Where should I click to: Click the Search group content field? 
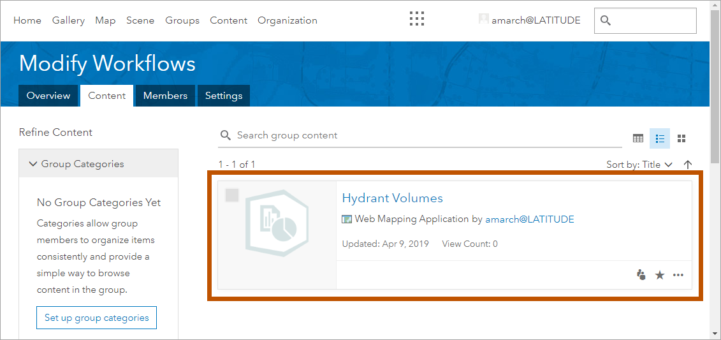pos(421,135)
